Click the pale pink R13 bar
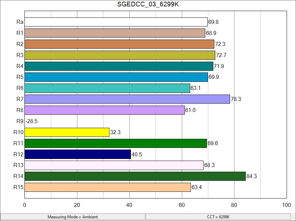Screen dimensions: 296x221 pos(114,165)
